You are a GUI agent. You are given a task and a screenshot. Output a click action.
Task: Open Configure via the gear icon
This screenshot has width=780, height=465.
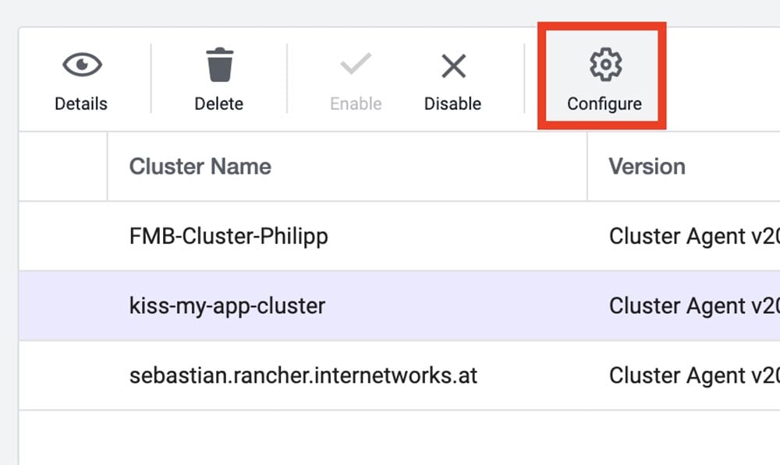coord(604,65)
